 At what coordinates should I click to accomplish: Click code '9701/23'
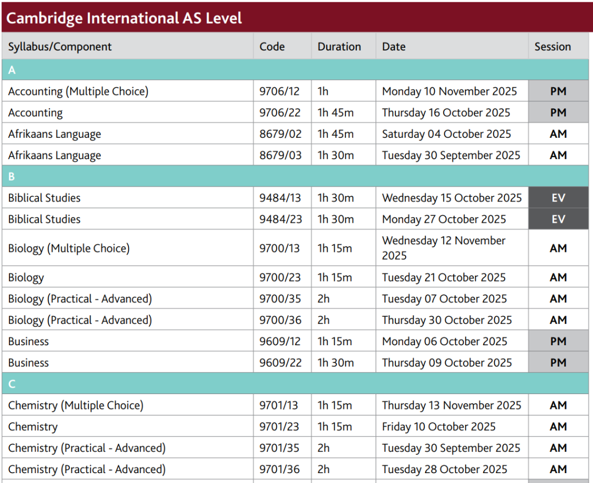point(279,426)
